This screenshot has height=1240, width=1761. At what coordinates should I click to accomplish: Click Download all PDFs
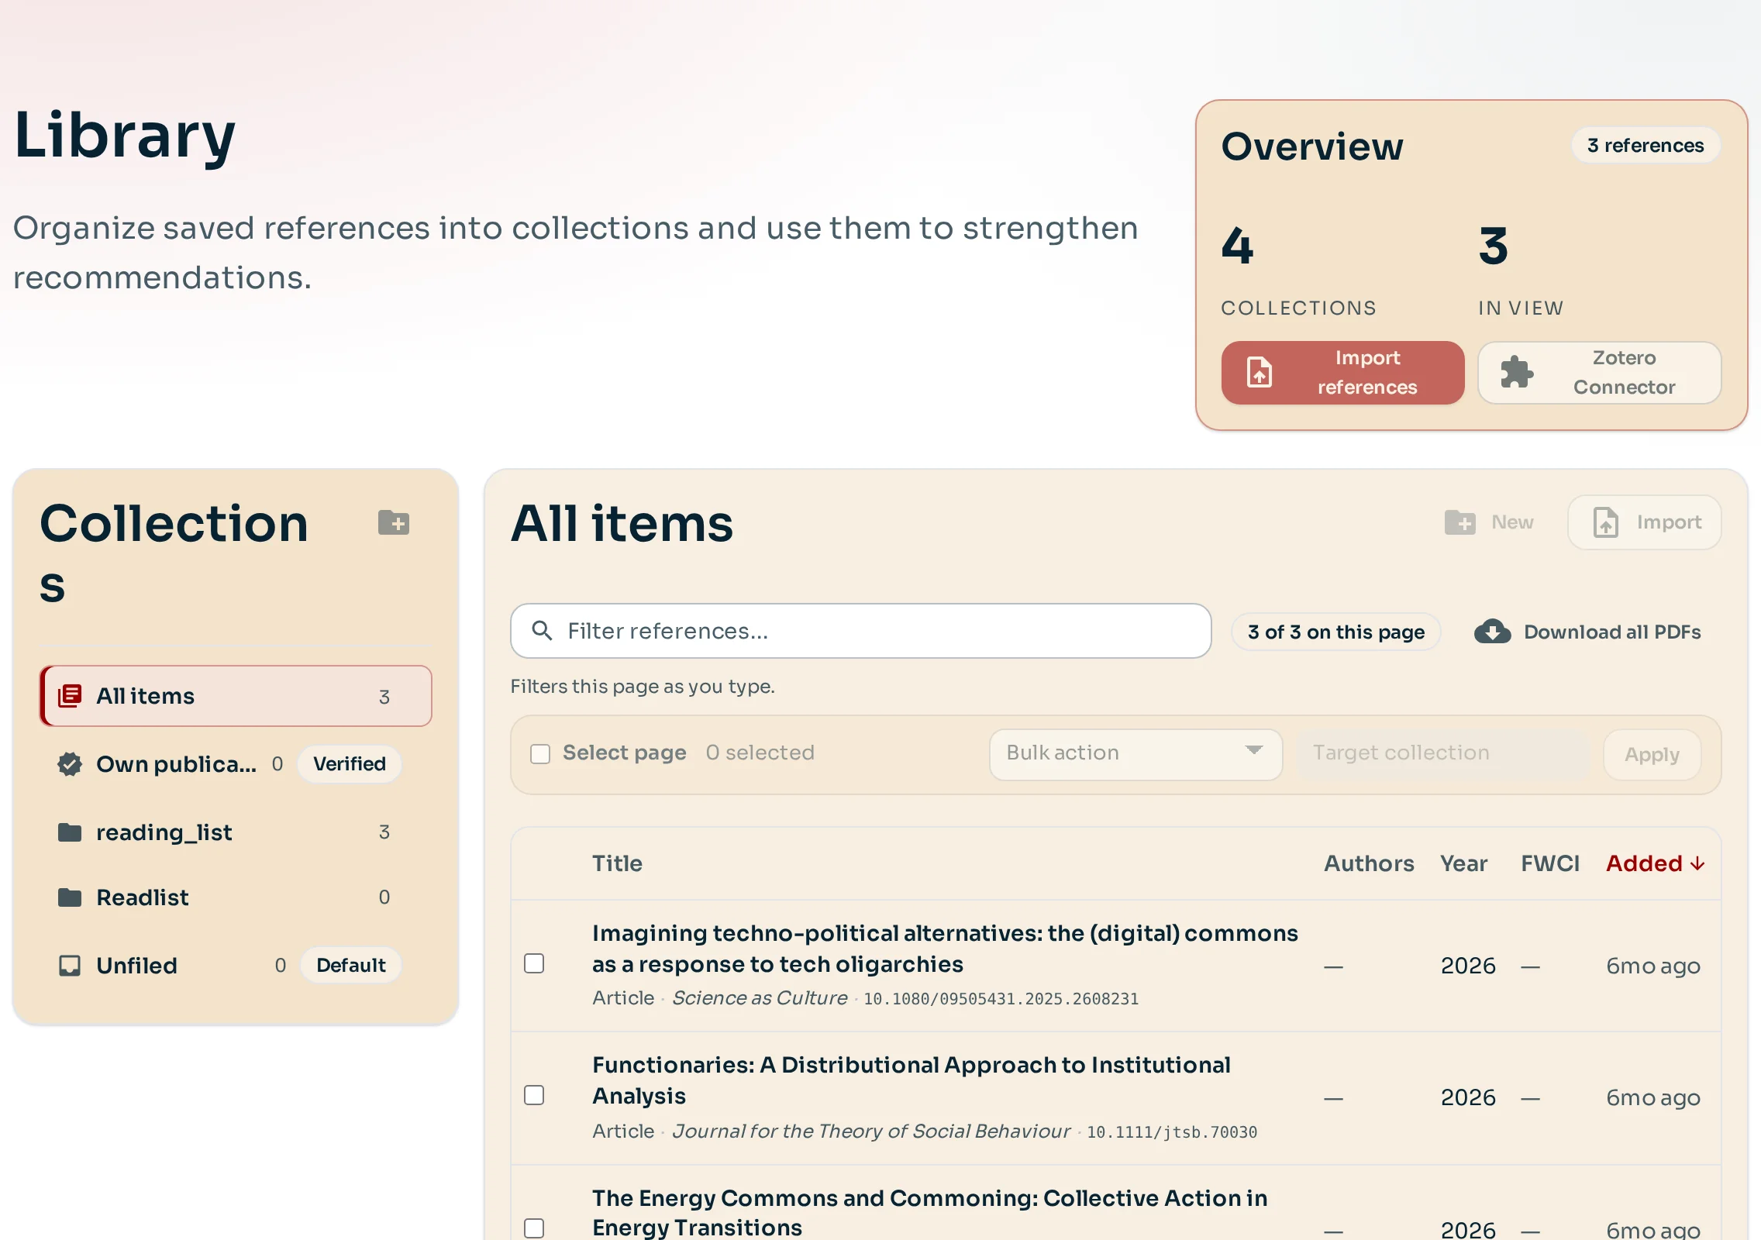pos(1587,632)
